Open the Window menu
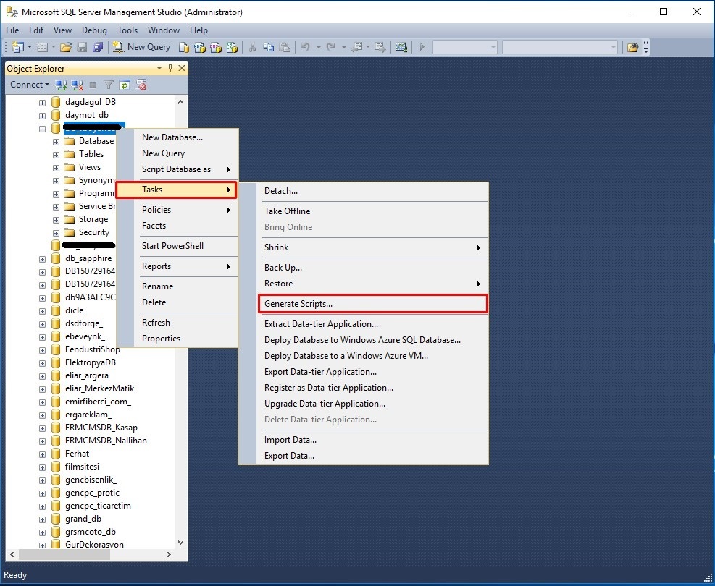 coord(163,30)
